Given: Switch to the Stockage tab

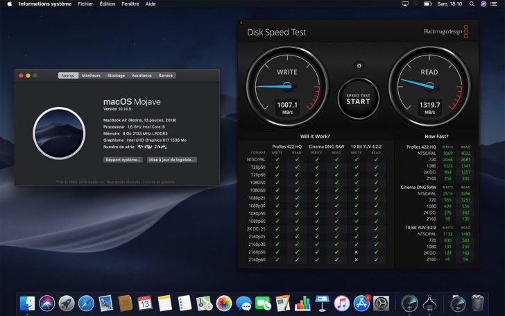Looking at the screenshot, I should (116, 76).
